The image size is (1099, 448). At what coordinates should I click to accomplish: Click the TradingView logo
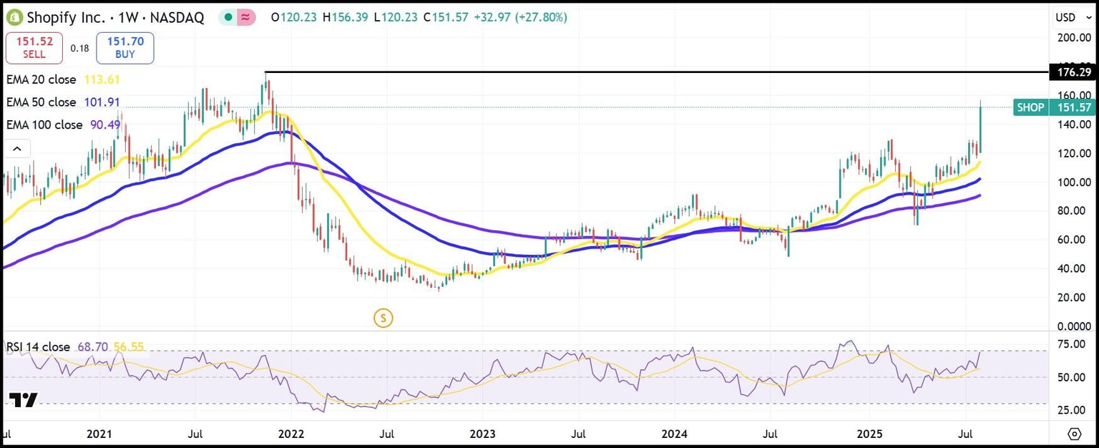tap(24, 400)
